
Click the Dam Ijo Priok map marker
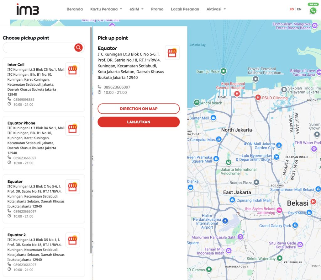[x=224, y=71]
